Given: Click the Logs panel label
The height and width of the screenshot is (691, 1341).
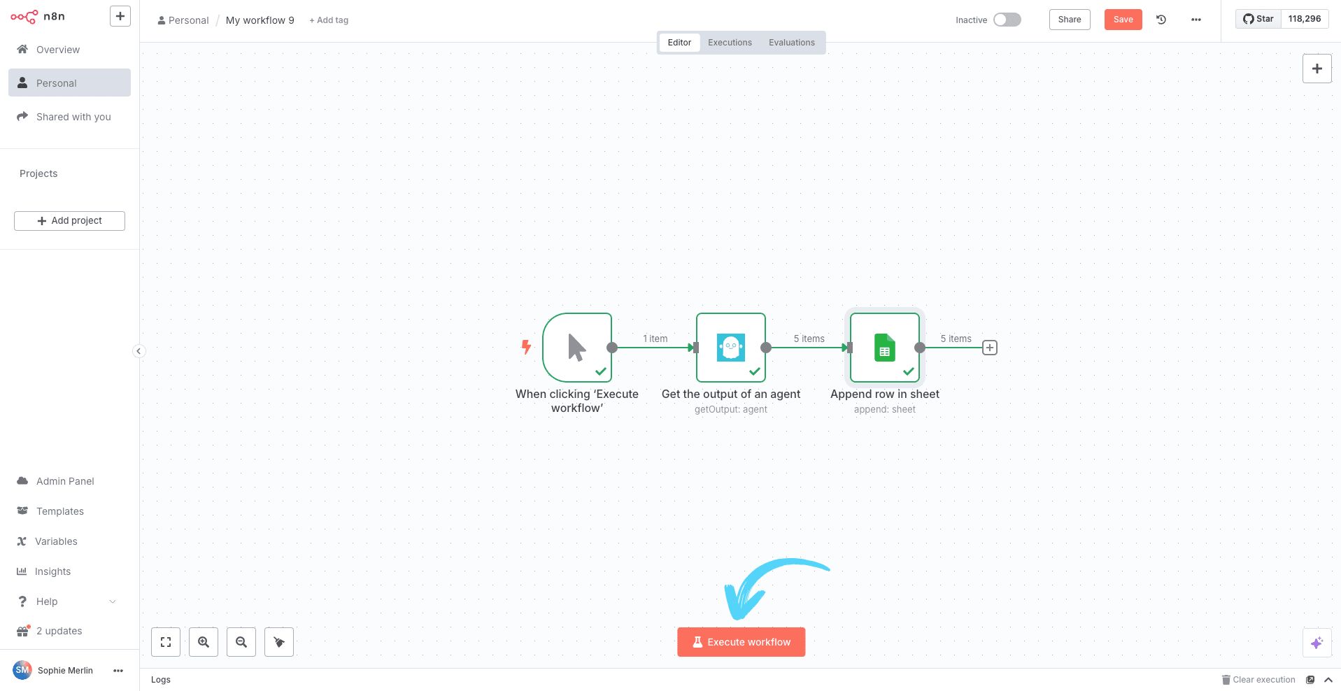Looking at the screenshot, I should coord(161,680).
